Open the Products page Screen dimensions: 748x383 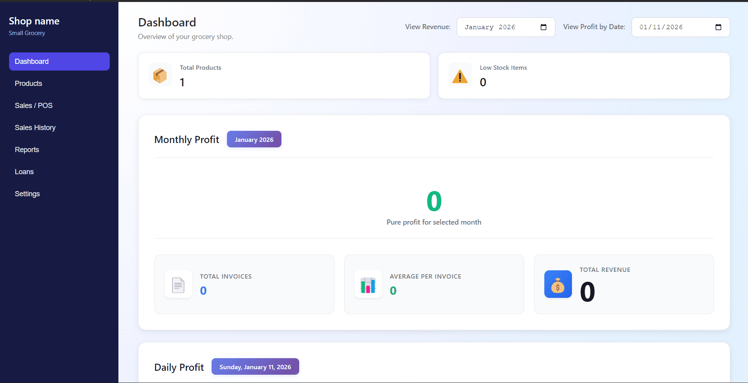pos(59,84)
